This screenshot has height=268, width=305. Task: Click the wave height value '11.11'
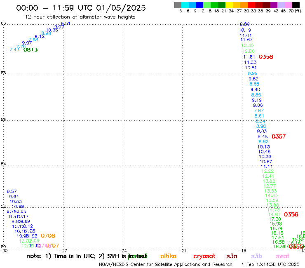267,167
